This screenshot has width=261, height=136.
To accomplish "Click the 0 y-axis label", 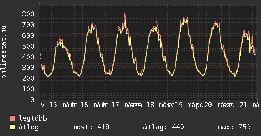I will (32, 100).
